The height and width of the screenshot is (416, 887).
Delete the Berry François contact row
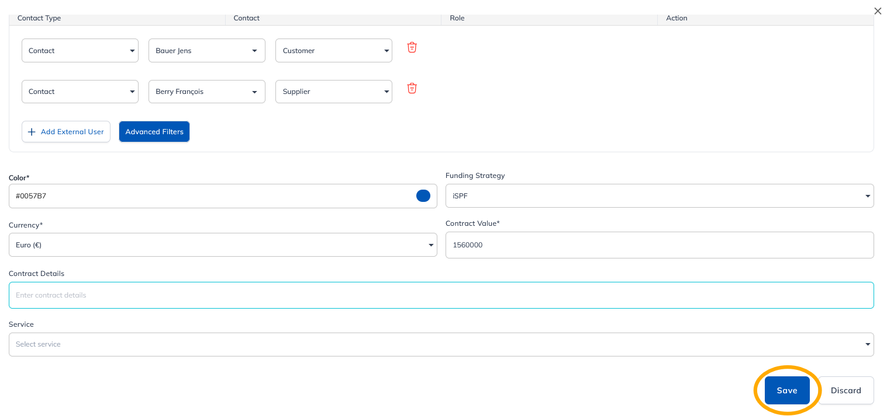tap(412, 88)
